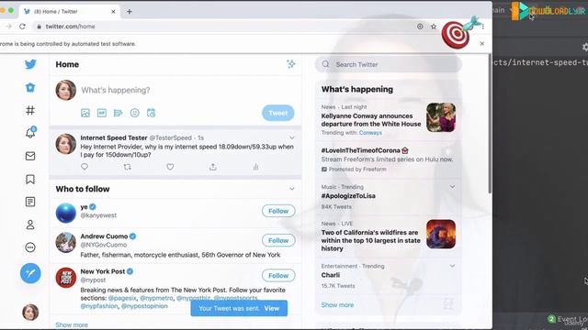The width and height of the screenshot is (588, 330).
Task: Open Event Log in the IDE window
Action: pyautogui.click(x=568, y=319)
